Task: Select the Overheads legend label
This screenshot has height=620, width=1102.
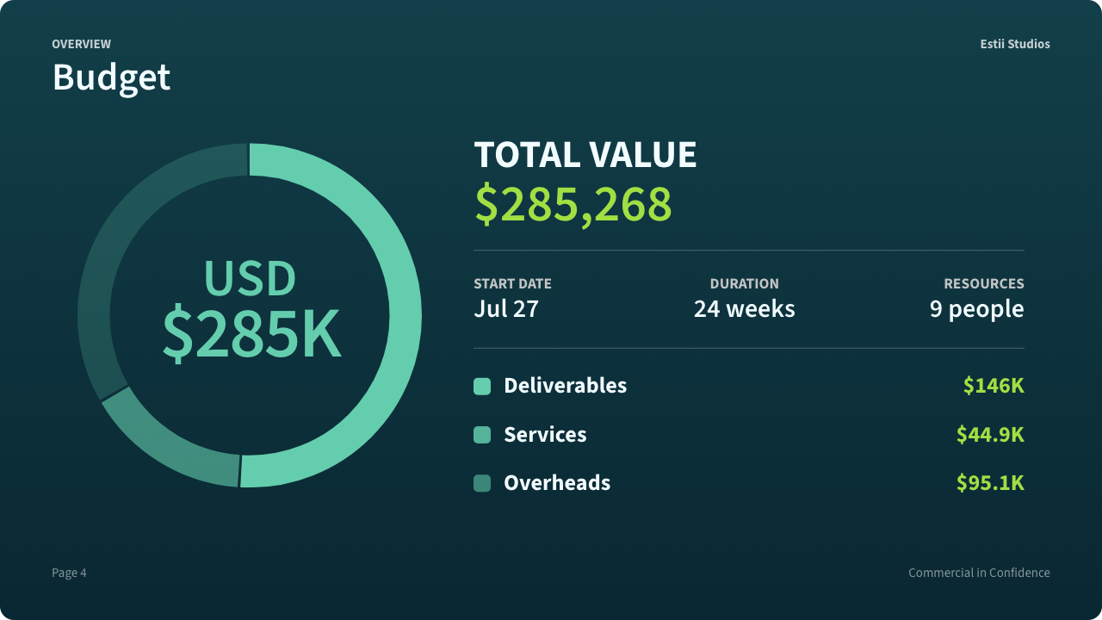Action: point(557,483)
